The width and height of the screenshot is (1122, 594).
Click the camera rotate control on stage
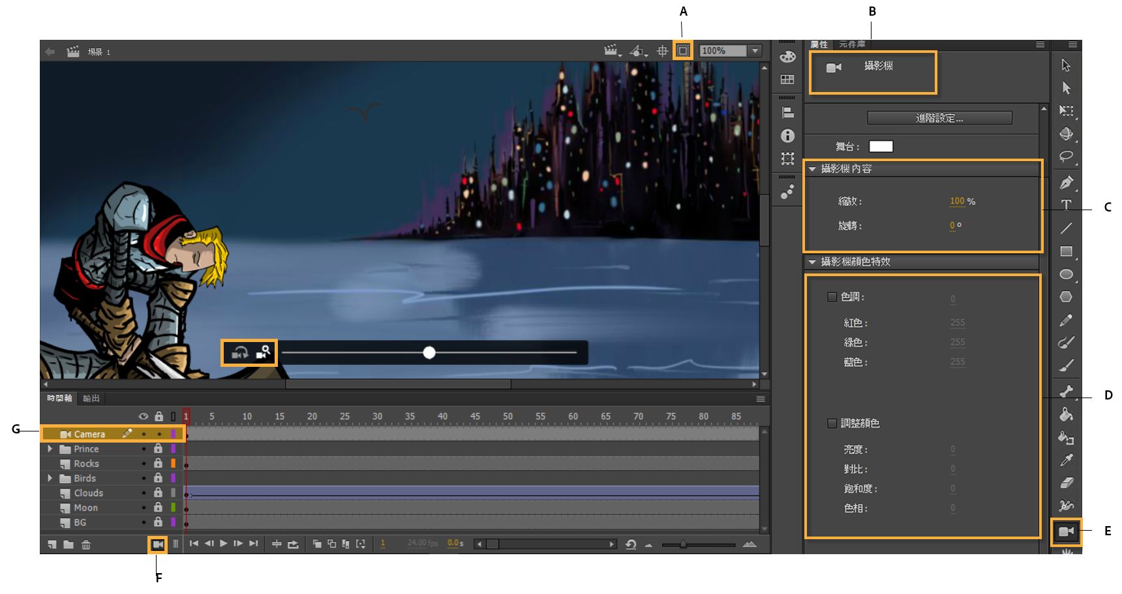coord(239,353)
